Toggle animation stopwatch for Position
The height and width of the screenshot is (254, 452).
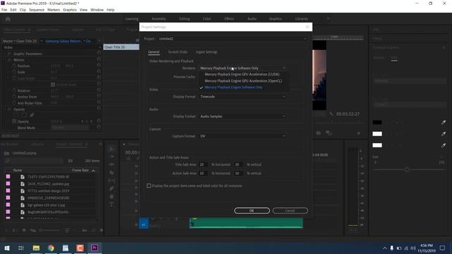[x=14, y=66]
